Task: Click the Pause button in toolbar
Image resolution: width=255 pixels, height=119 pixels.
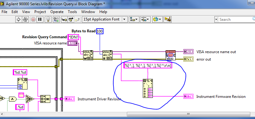Action: [40, 19]
